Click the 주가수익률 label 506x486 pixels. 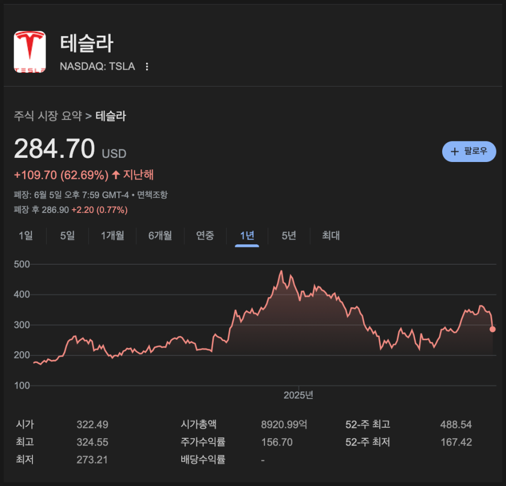(203, 442)
